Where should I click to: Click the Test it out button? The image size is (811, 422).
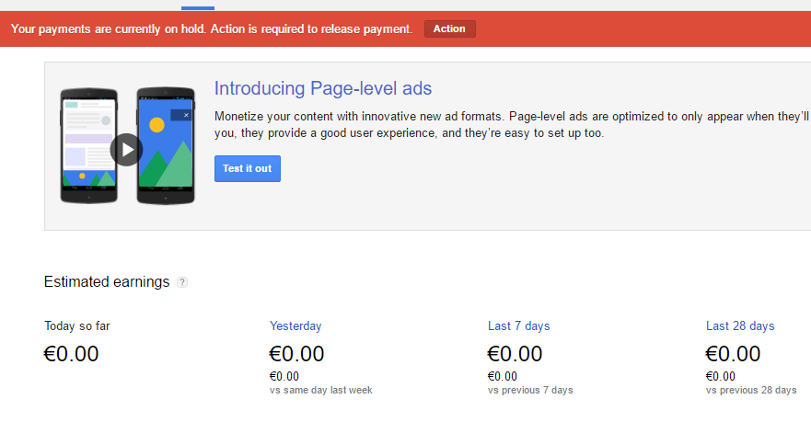coord(247,169)
